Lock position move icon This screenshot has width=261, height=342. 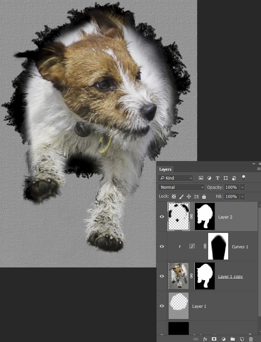pos(189,197)
